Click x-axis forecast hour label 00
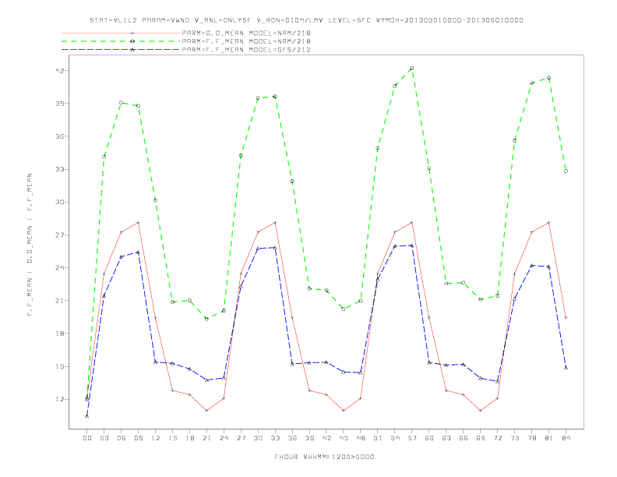617x477 pixels. (87, 438)
